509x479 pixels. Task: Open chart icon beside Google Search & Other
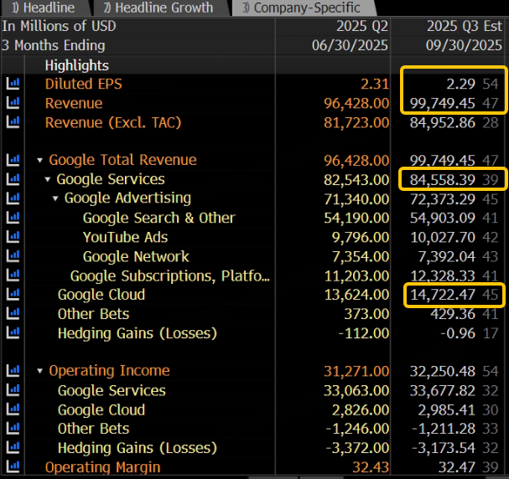(13, 218)
